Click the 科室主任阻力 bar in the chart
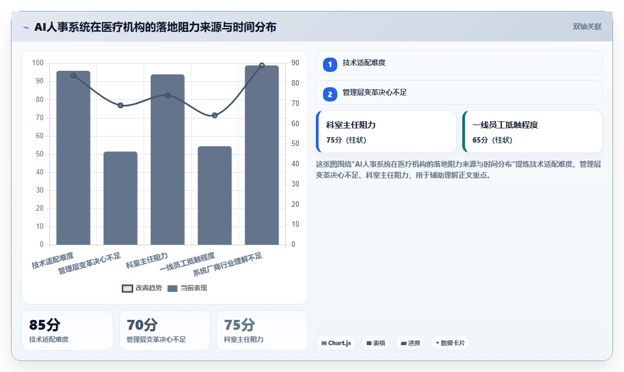624x372 pixels. (168, 159)
